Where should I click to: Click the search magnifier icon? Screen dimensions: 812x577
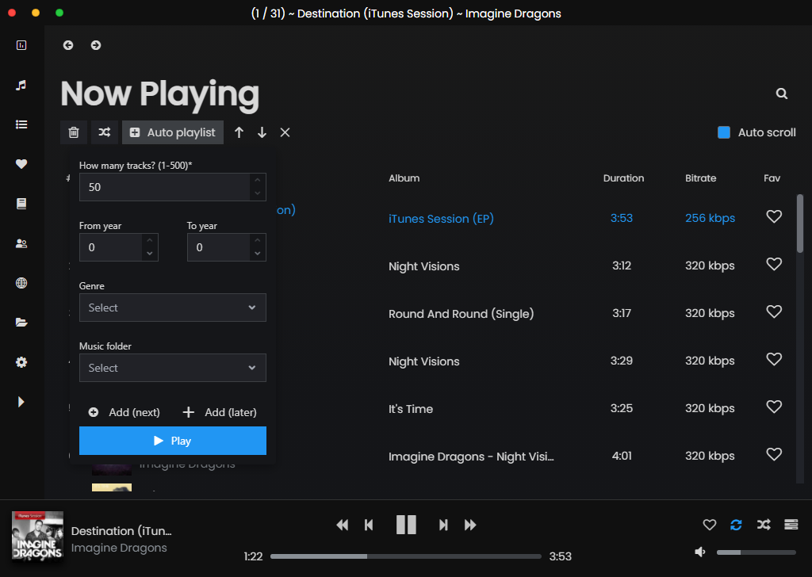(x=781, y=94)
